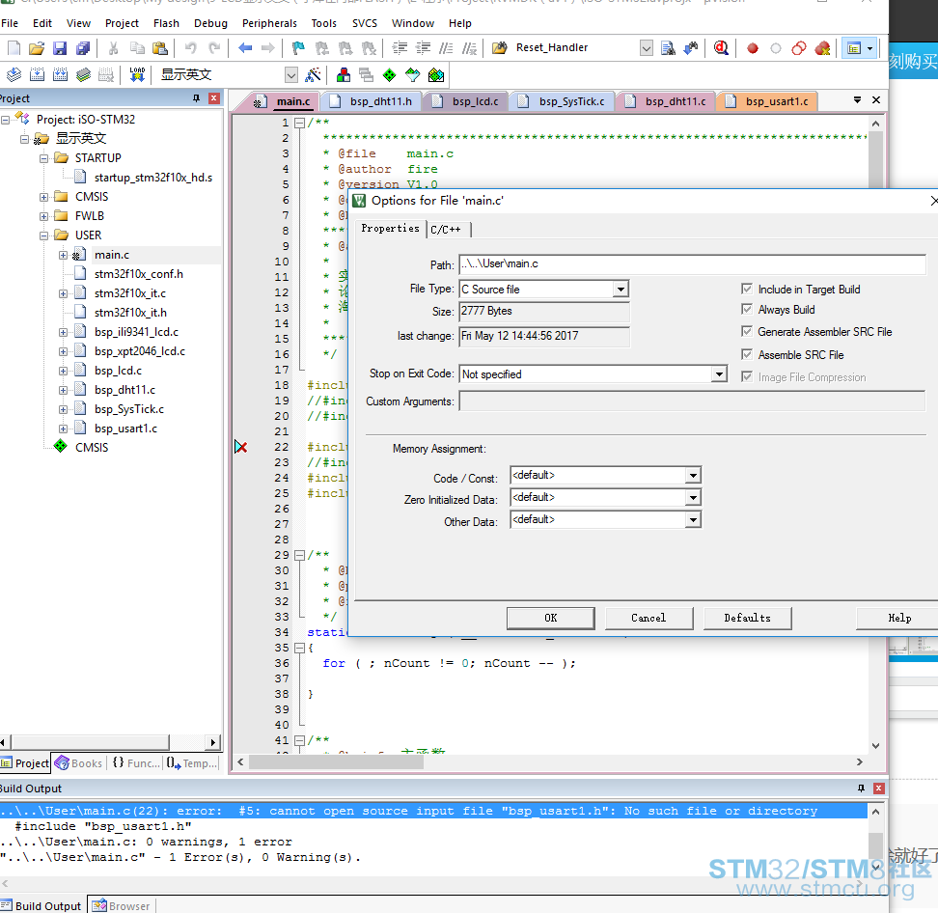The image size is (938, 913).
Task: Expand the CMSIS folder group
Action: click(x=43, y=197)
